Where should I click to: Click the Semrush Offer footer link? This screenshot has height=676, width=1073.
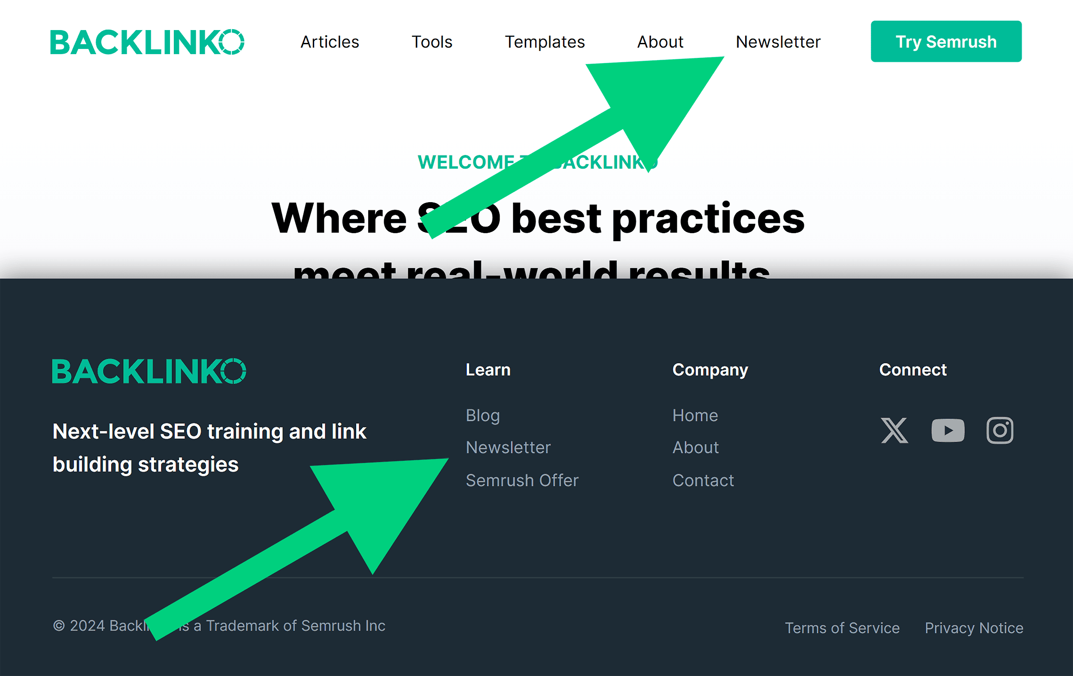(522, 478)
